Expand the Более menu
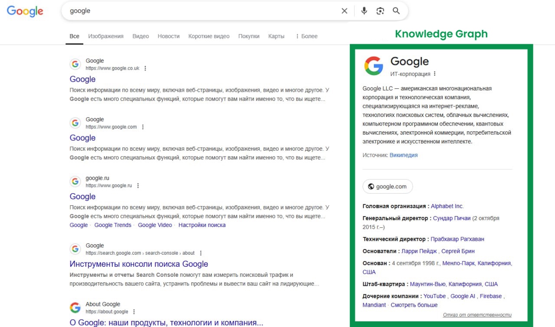 pyautogui.click(x=307, y=36)
